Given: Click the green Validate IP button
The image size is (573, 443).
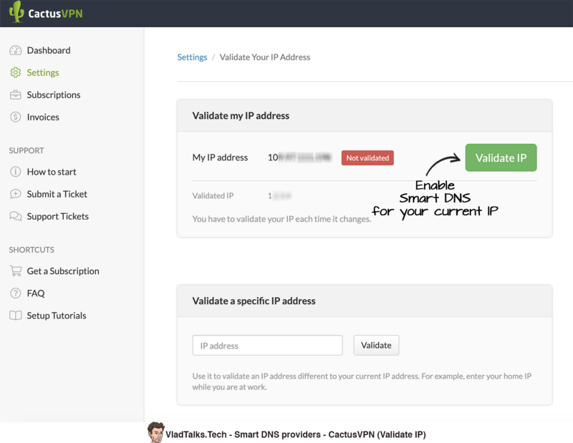Looking at the screenshot, I should point(501,157).
